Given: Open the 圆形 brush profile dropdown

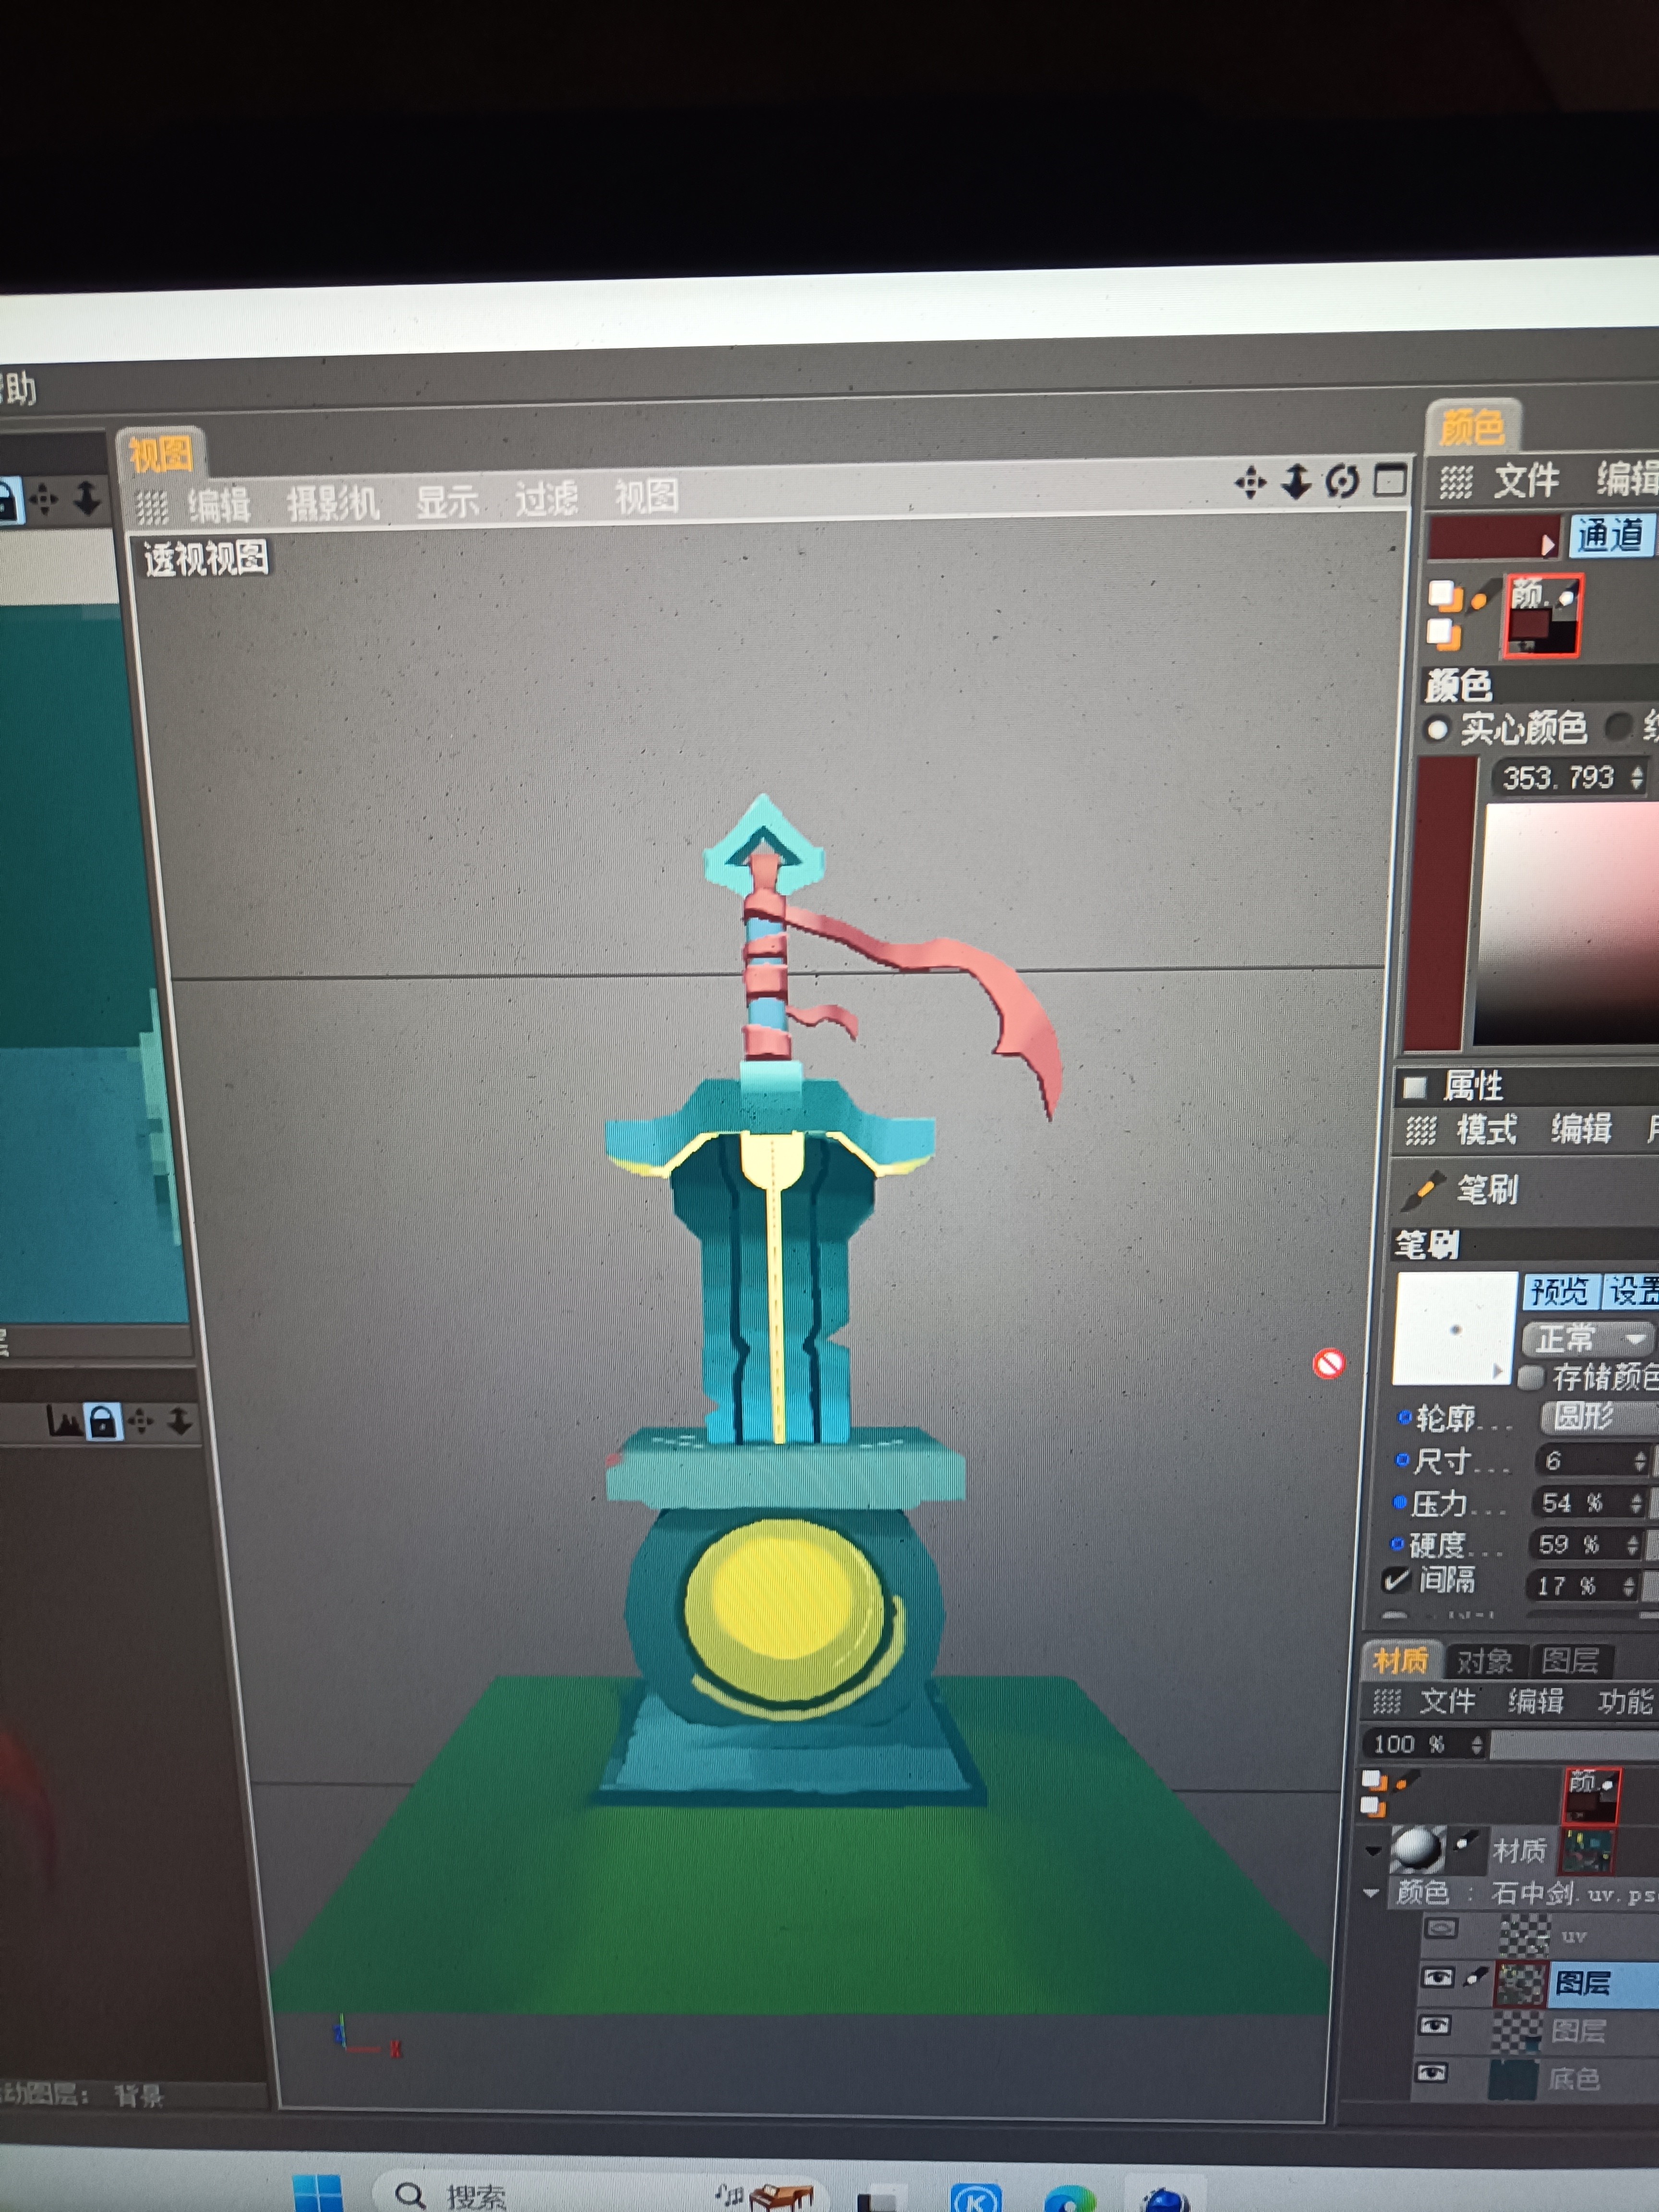Looking at the screenshot, I should tap(1599, 1417).
